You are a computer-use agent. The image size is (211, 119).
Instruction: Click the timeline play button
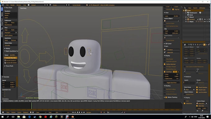79,112
